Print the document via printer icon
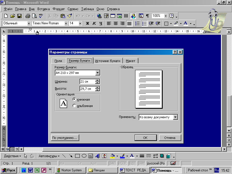Image resolution: width=232 pixels, height=174 pixels. pos(28,16)
